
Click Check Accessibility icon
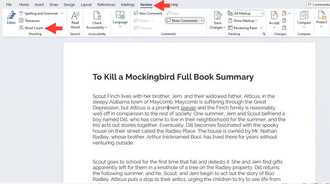coord(97,16)
